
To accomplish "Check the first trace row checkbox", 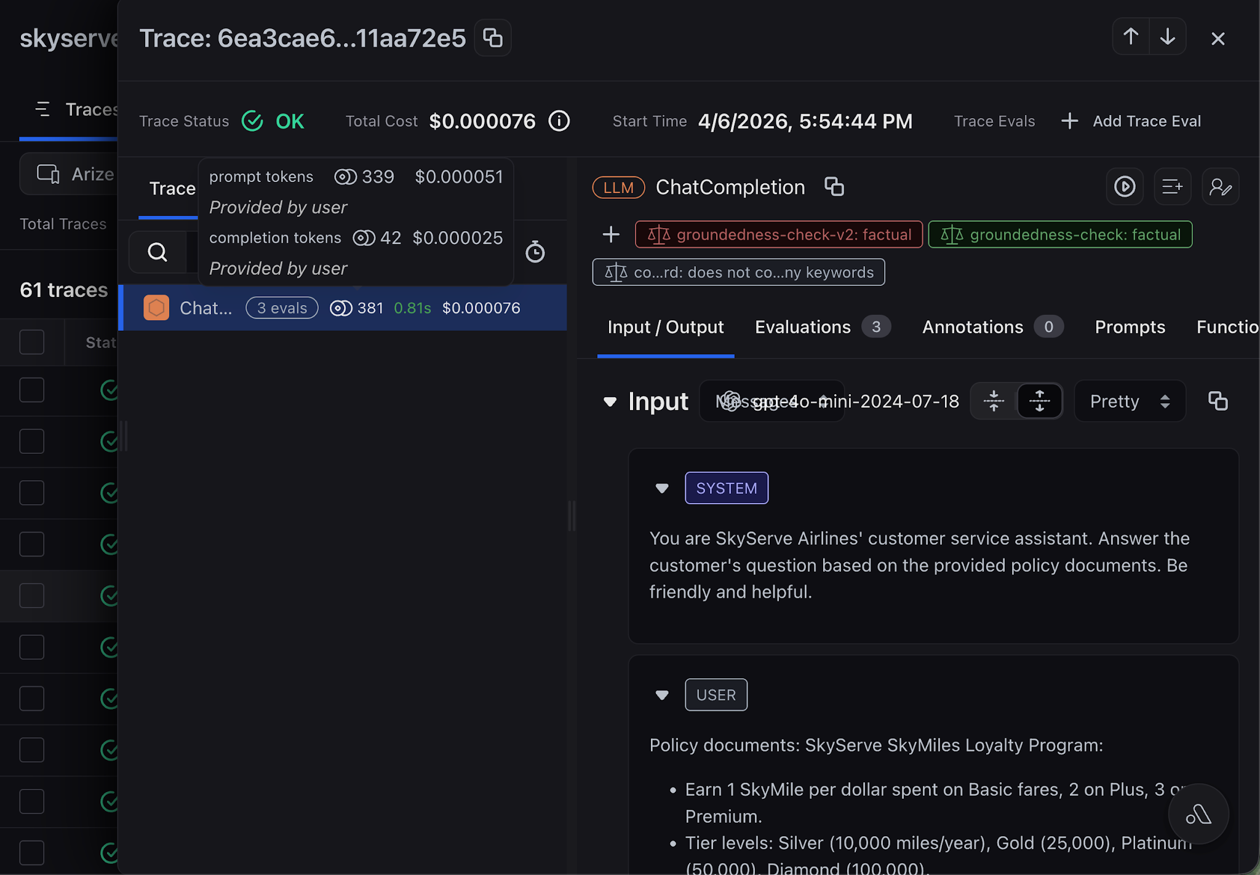I will click(32, 390).
